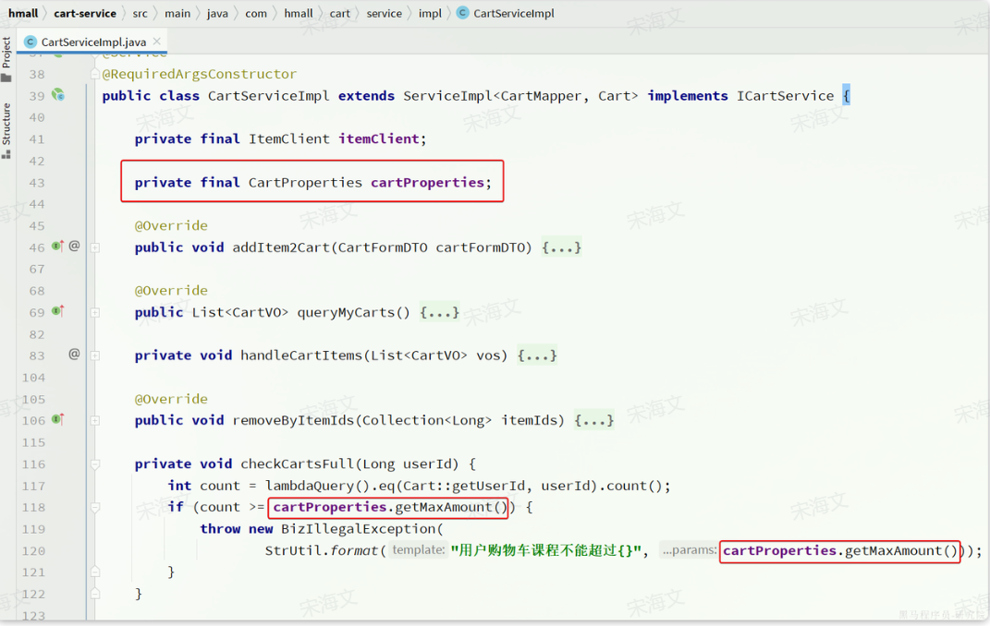Click the implements gutter icon on line 46
The height and width of the screenshot is (626, 990).
[x=57, y=246]
